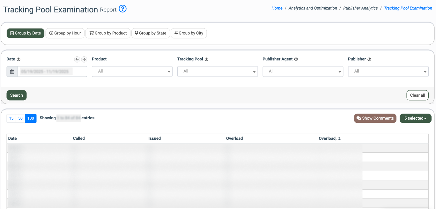Open the Product dropdown
Screen dimensions: 436x209
[x=132, y=72]
